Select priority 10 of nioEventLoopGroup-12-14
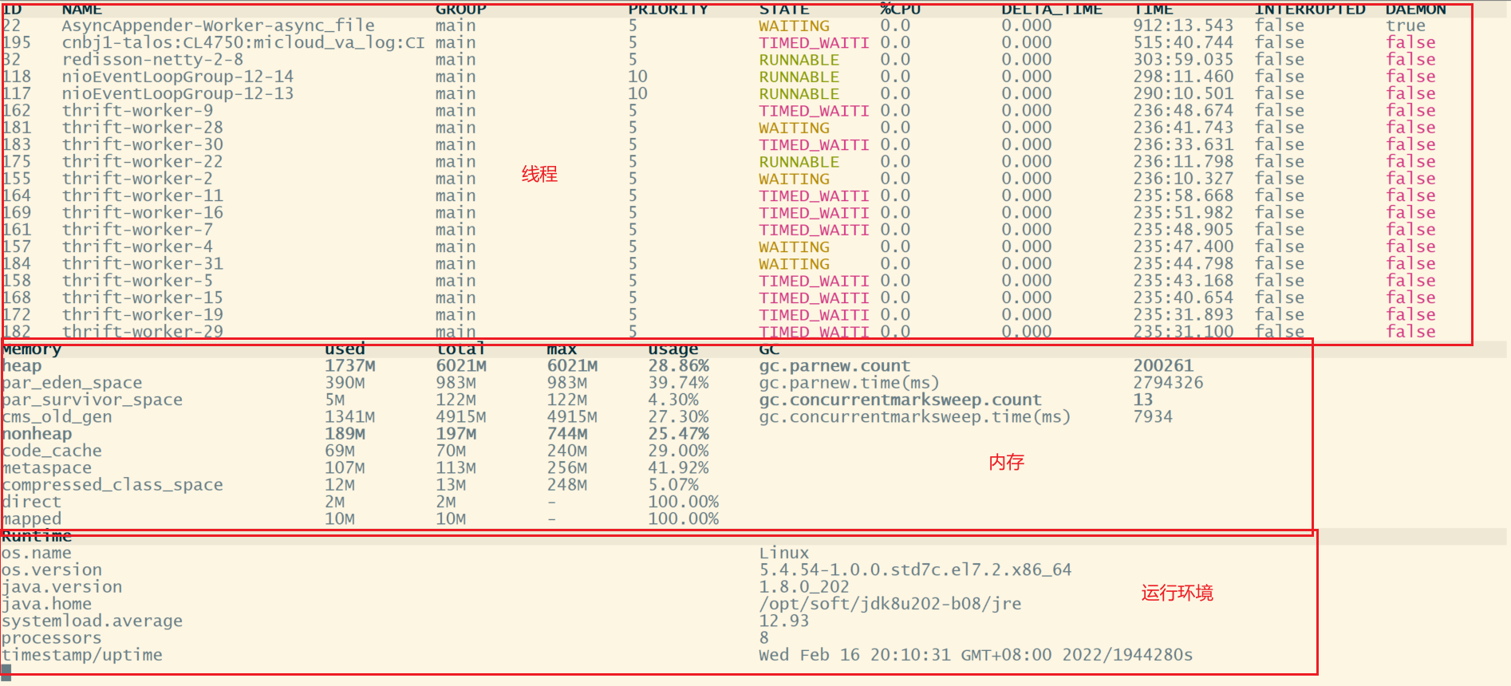The width and height of the screenshot is (1511, 686). [637, 77]
